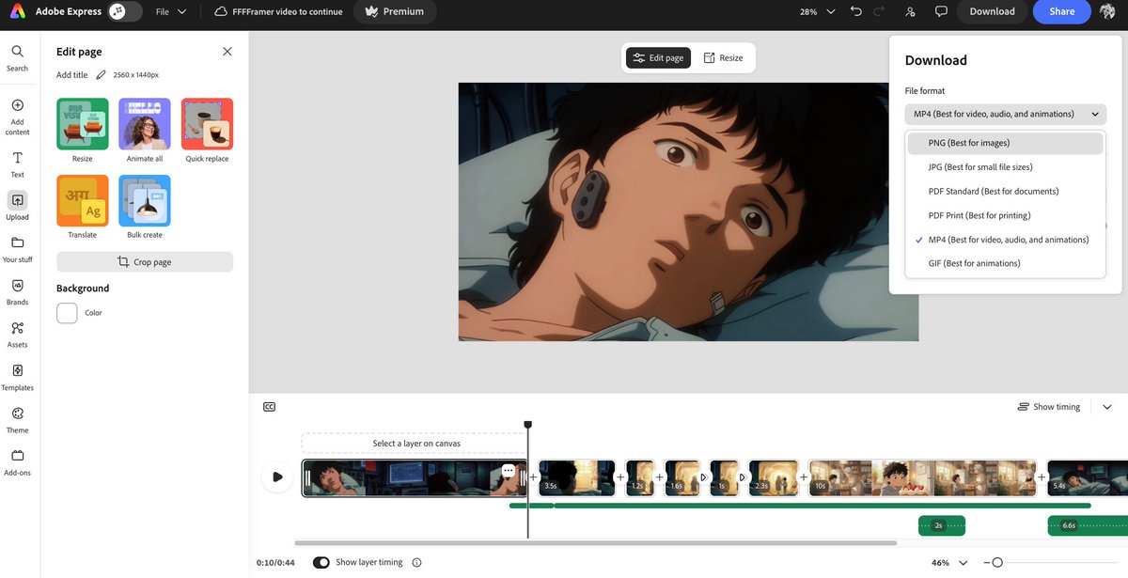Select the 6.6s green audio clip
Viewport: 1128px width, 578px height.
click(1088, 525)
